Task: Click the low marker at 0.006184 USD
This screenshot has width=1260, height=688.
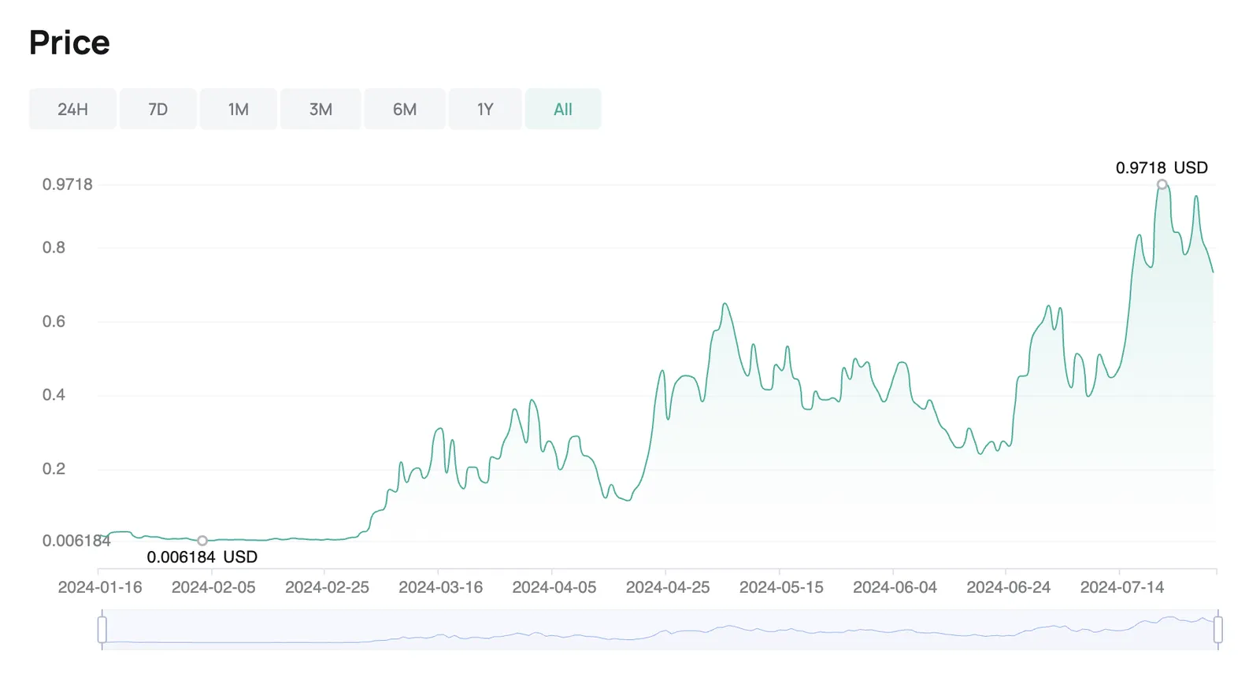Action: [202, 541]
